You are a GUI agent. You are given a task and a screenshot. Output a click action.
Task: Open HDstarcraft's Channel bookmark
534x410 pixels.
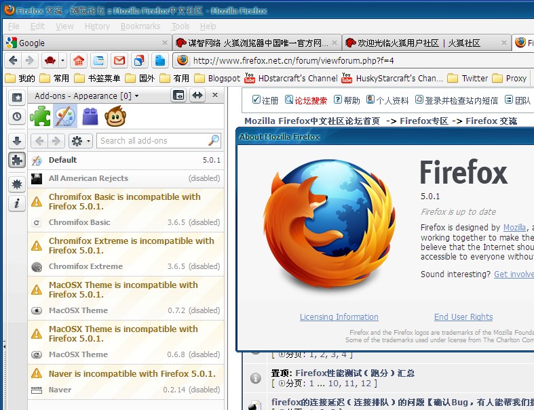[x=291, y=78]
